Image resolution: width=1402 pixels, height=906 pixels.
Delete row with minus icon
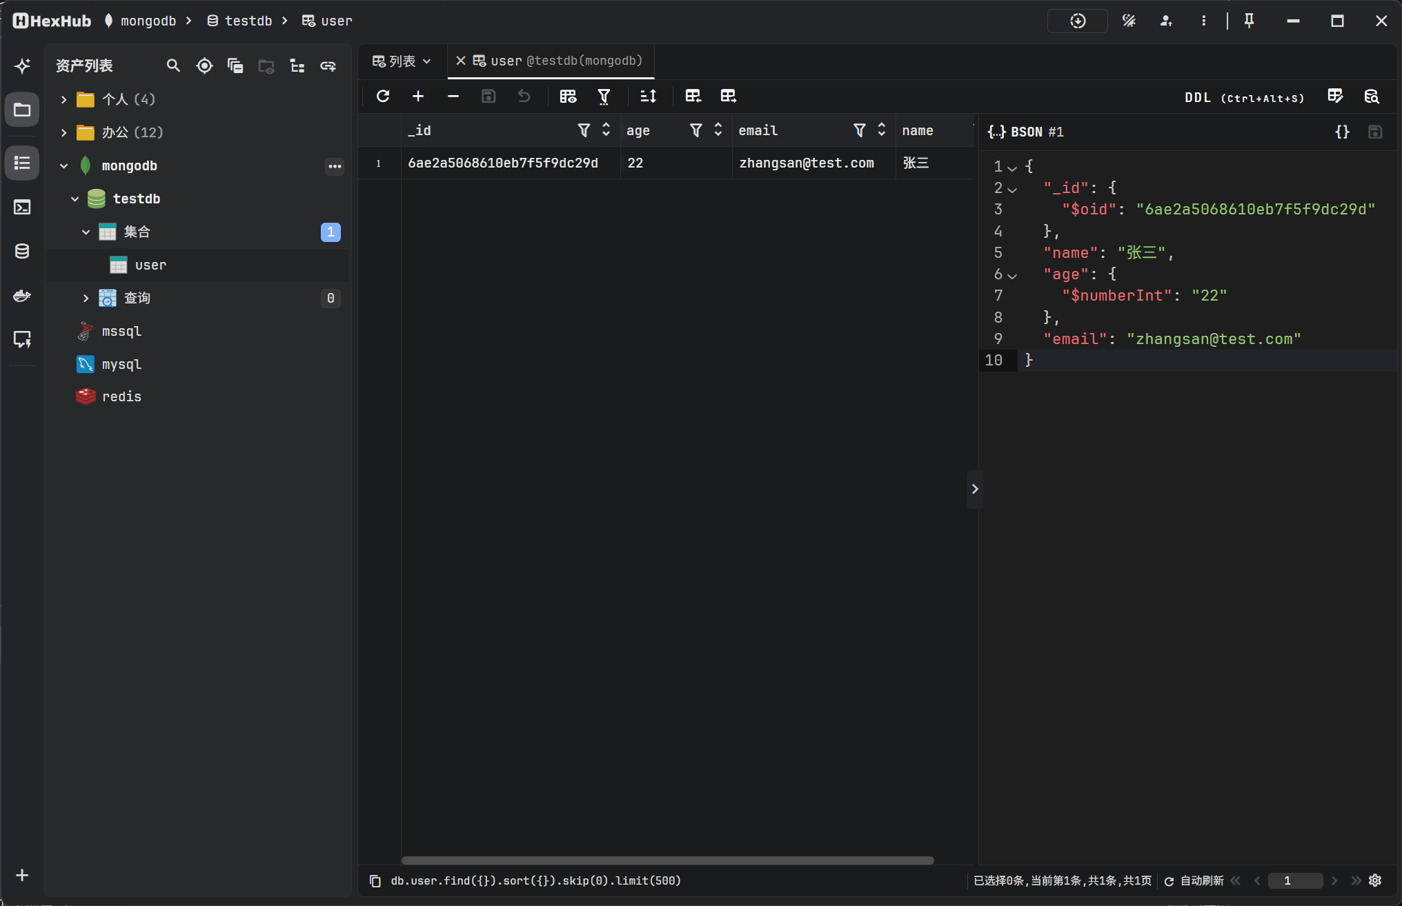point(453,96)
